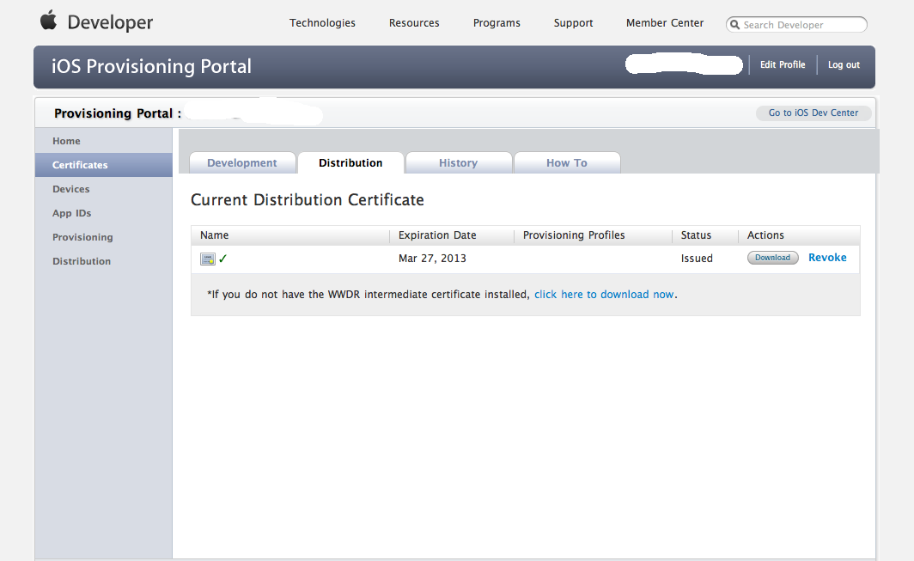Click the green checkmark beside the certificate
Image resolution: width=914 pixels, height=561 pixels.
(222, 259)
